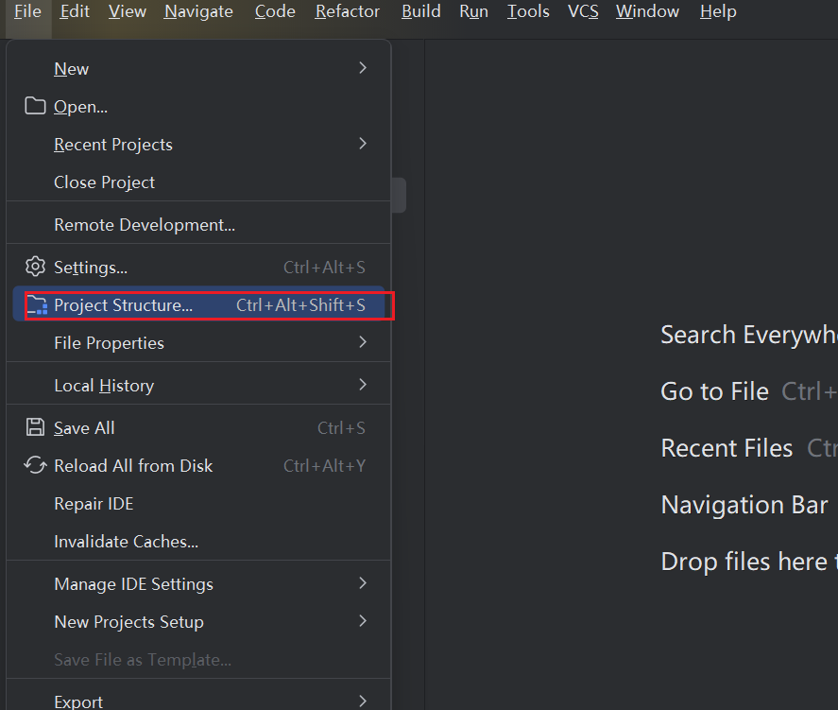Expand the New submenu arrow

coord(363,68)
